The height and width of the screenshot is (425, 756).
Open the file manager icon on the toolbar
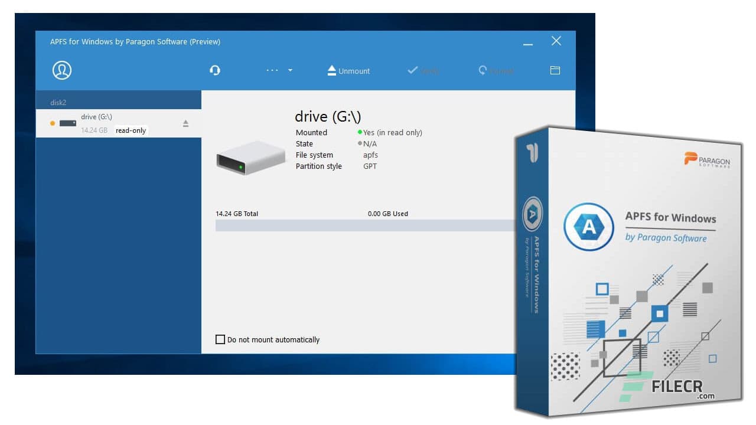tap(555, 70)
